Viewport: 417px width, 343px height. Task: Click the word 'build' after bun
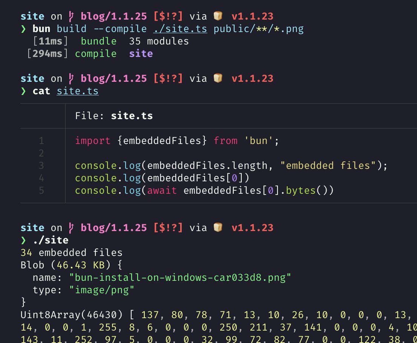72,29
